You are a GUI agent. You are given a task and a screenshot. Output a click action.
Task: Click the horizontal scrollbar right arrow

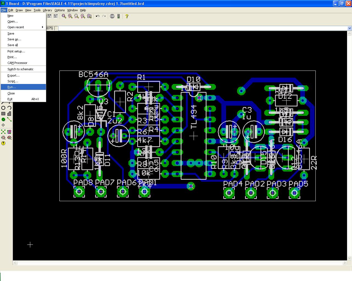(345, 263)
